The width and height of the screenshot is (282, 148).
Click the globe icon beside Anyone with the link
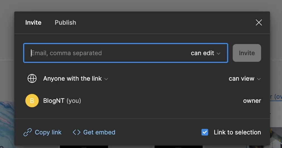click(x=32, y=78)
